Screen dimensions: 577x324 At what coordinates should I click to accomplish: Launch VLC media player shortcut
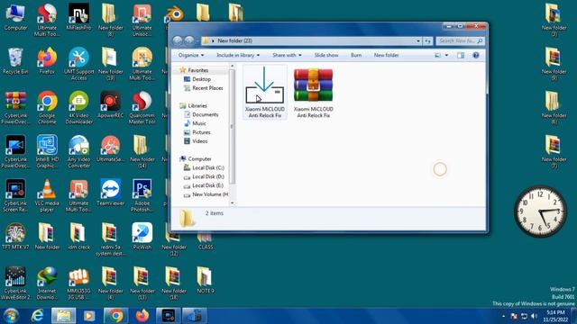47,195
